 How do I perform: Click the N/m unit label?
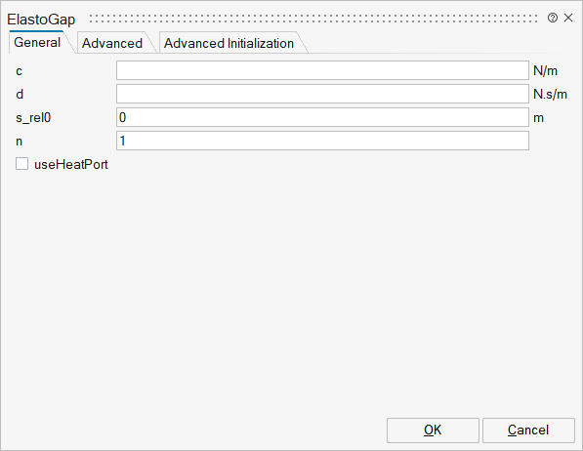[545, 70]
